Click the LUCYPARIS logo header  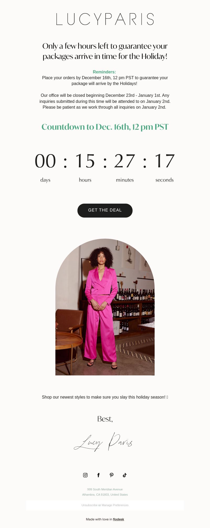105,19
